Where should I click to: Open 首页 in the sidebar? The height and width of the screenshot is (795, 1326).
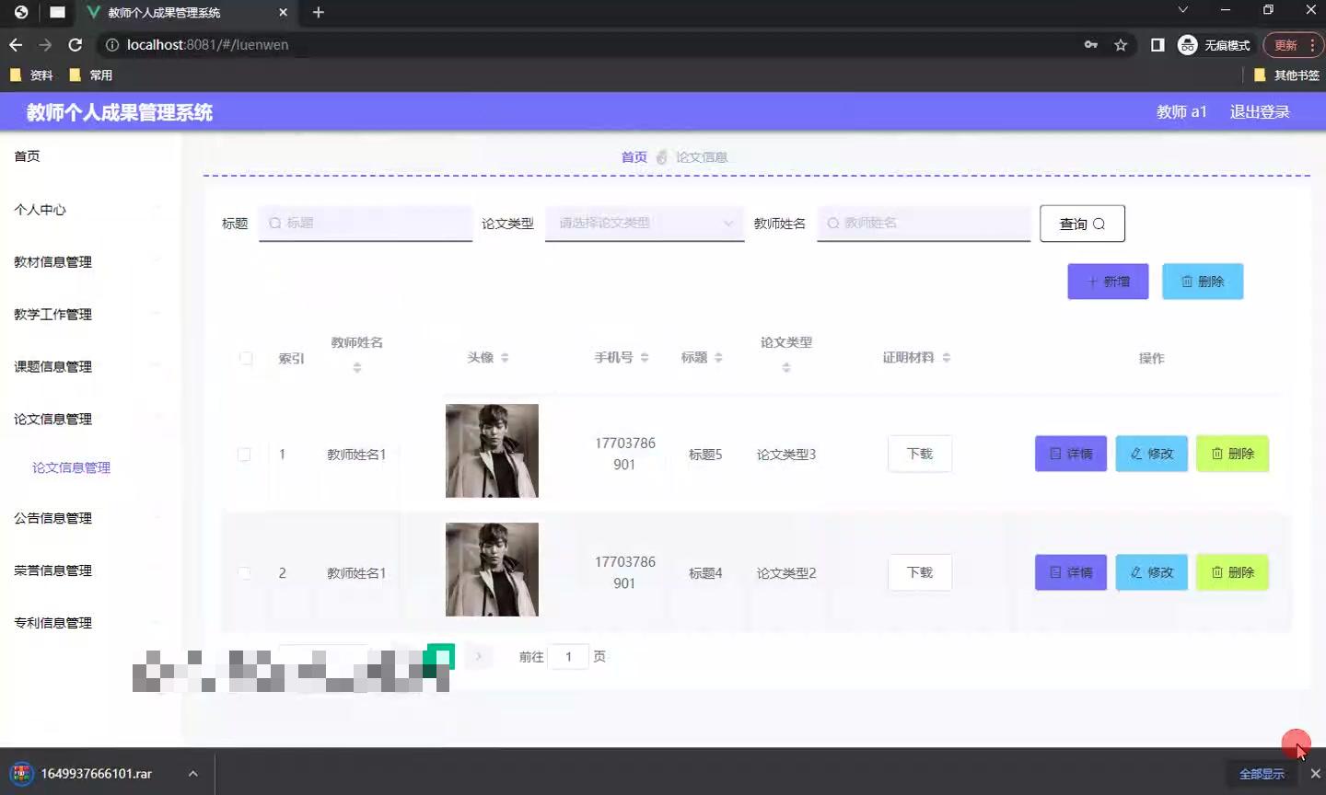(27, 156)
